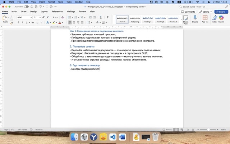Apply strikethrough formatting

pyautogui.click(x=33, y=22)
